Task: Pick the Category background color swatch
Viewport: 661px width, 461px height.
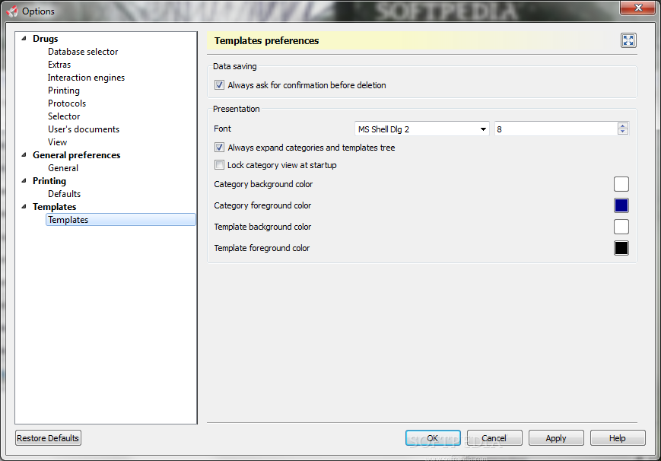Action: [621, 184]
